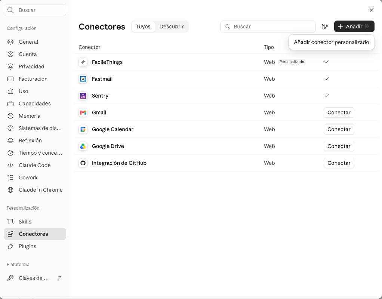Click the Sentry logo icon
Image resolution: width=382 pixels, height=299 pixels.
83,96
